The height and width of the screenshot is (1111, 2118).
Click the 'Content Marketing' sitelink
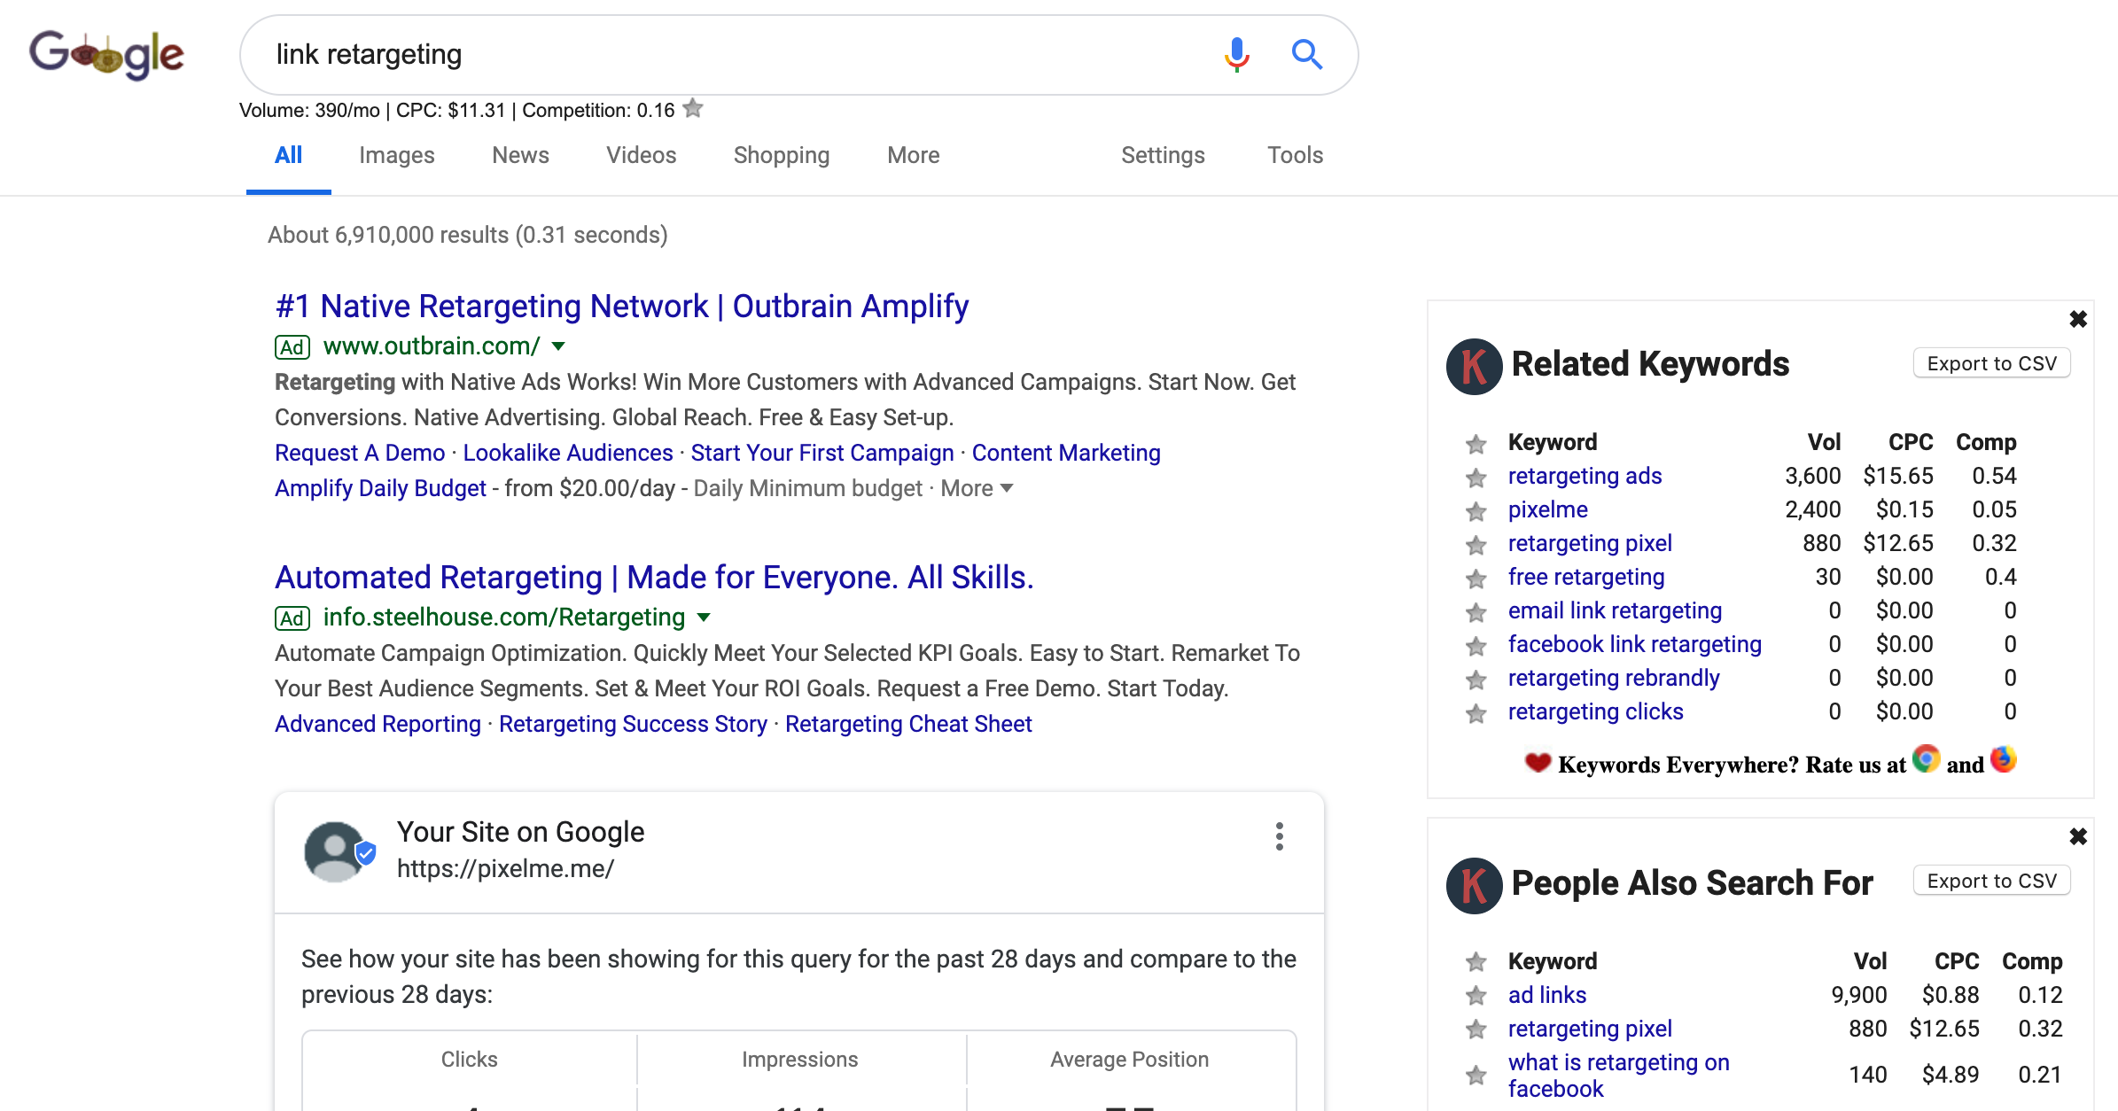1066,453
